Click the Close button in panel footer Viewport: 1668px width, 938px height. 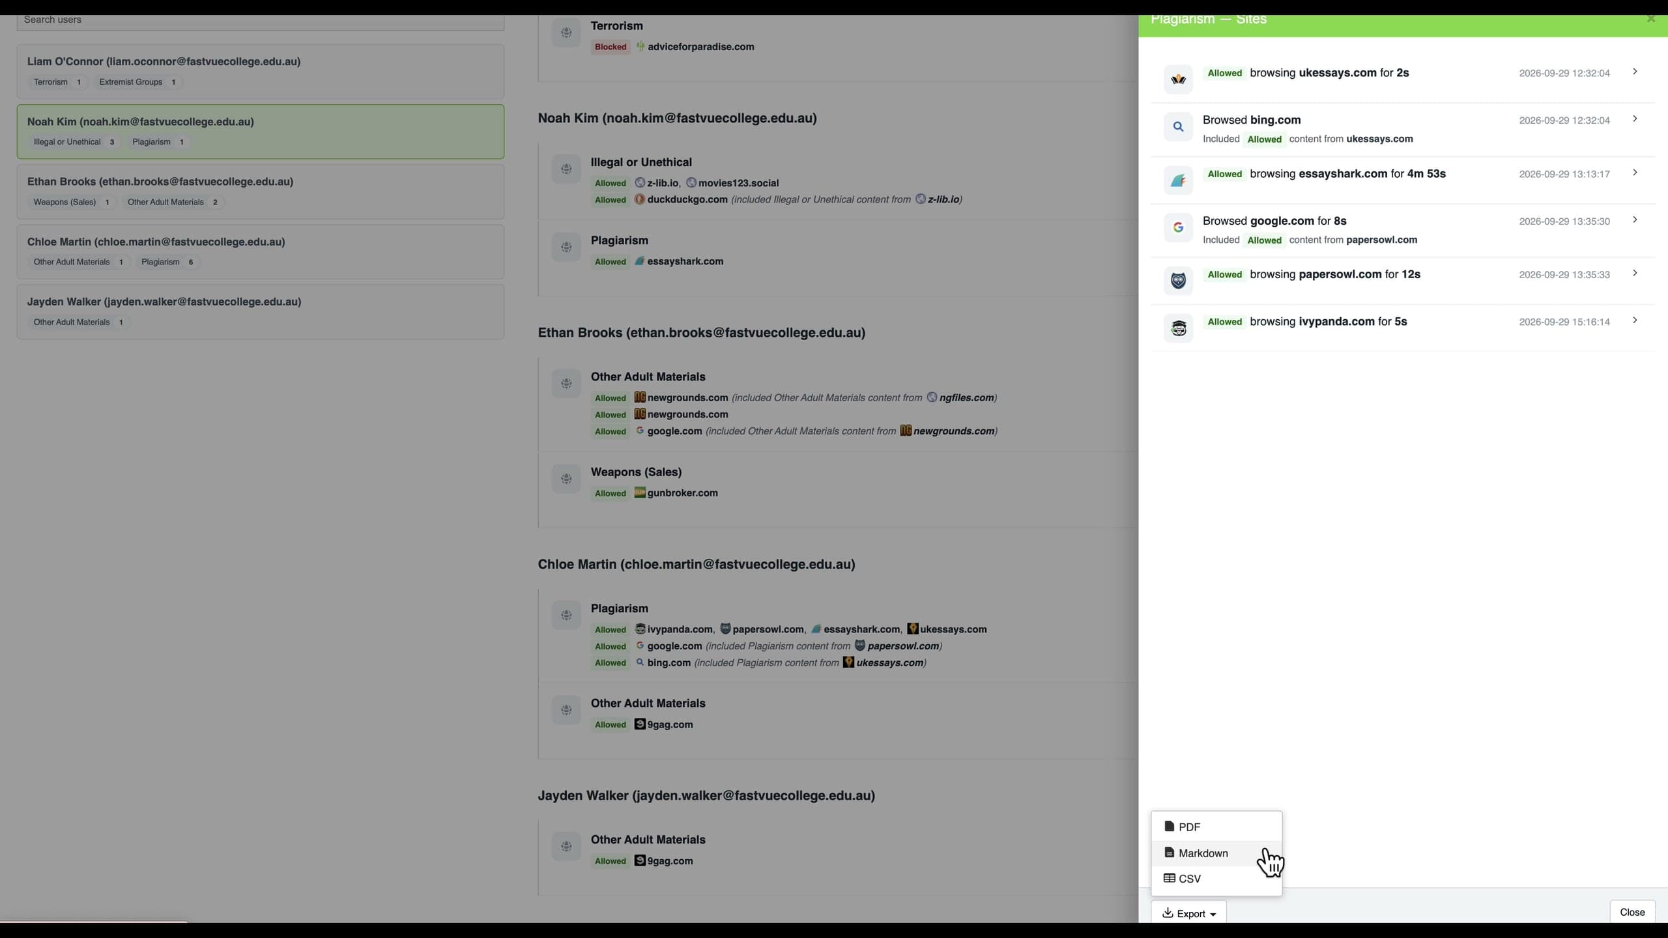pyautogui.click(x=1632, y=912)
